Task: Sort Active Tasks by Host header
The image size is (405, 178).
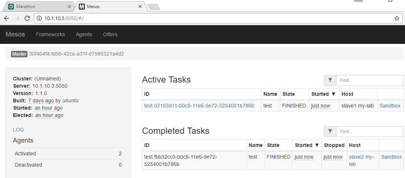Action: pos(358,94)
